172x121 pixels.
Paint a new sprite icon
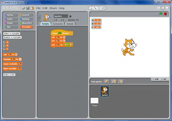(x=107, y=81)
